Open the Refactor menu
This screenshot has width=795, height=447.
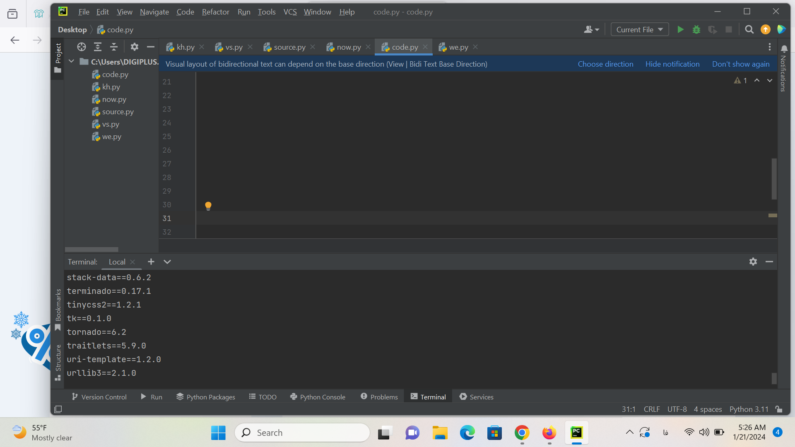tap(215, 12)
